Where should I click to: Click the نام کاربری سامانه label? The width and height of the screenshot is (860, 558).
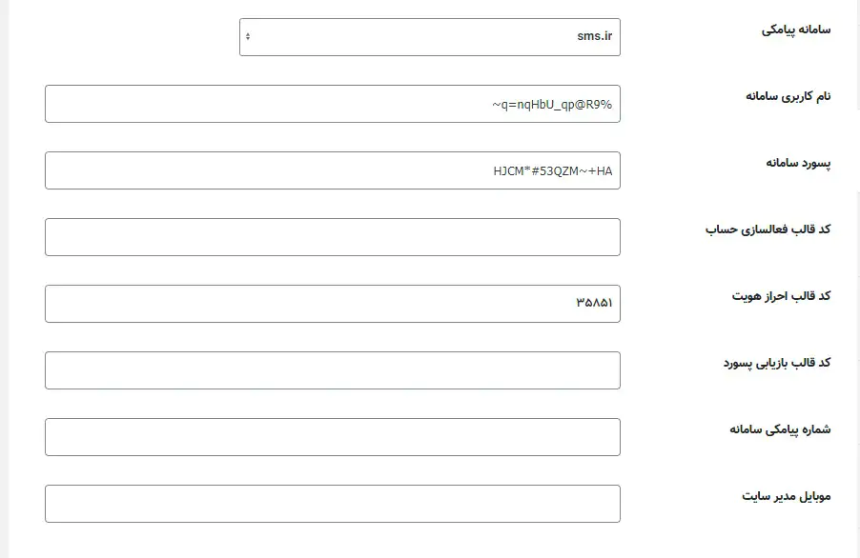788,96
